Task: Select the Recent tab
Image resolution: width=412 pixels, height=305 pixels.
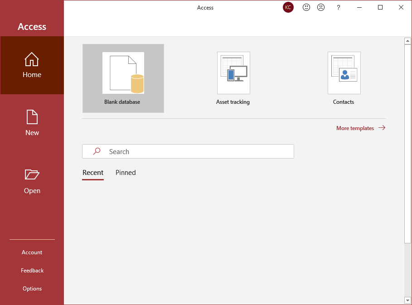Action: pos(93,173)
